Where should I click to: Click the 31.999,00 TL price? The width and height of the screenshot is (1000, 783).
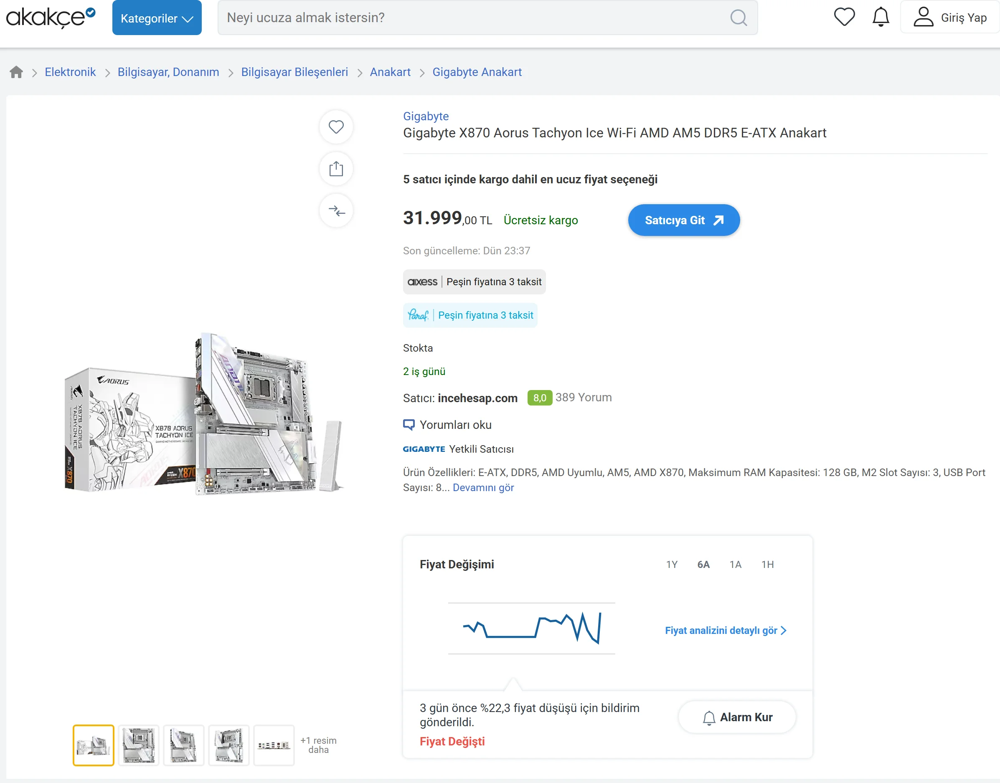447,218
